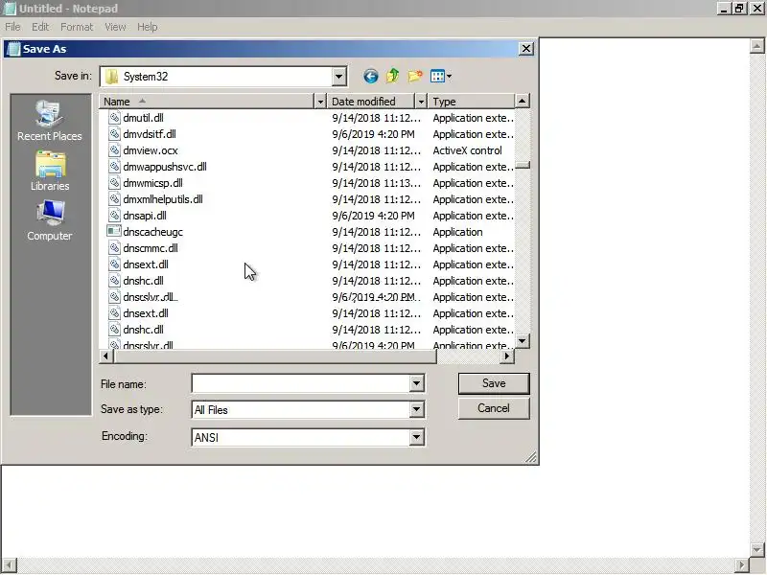Sort by the Date modified column header
The width and height of the screenshot is (767, 575).
371,102
